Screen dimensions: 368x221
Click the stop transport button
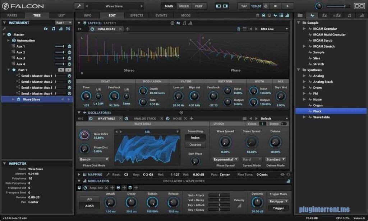[275, 6]
